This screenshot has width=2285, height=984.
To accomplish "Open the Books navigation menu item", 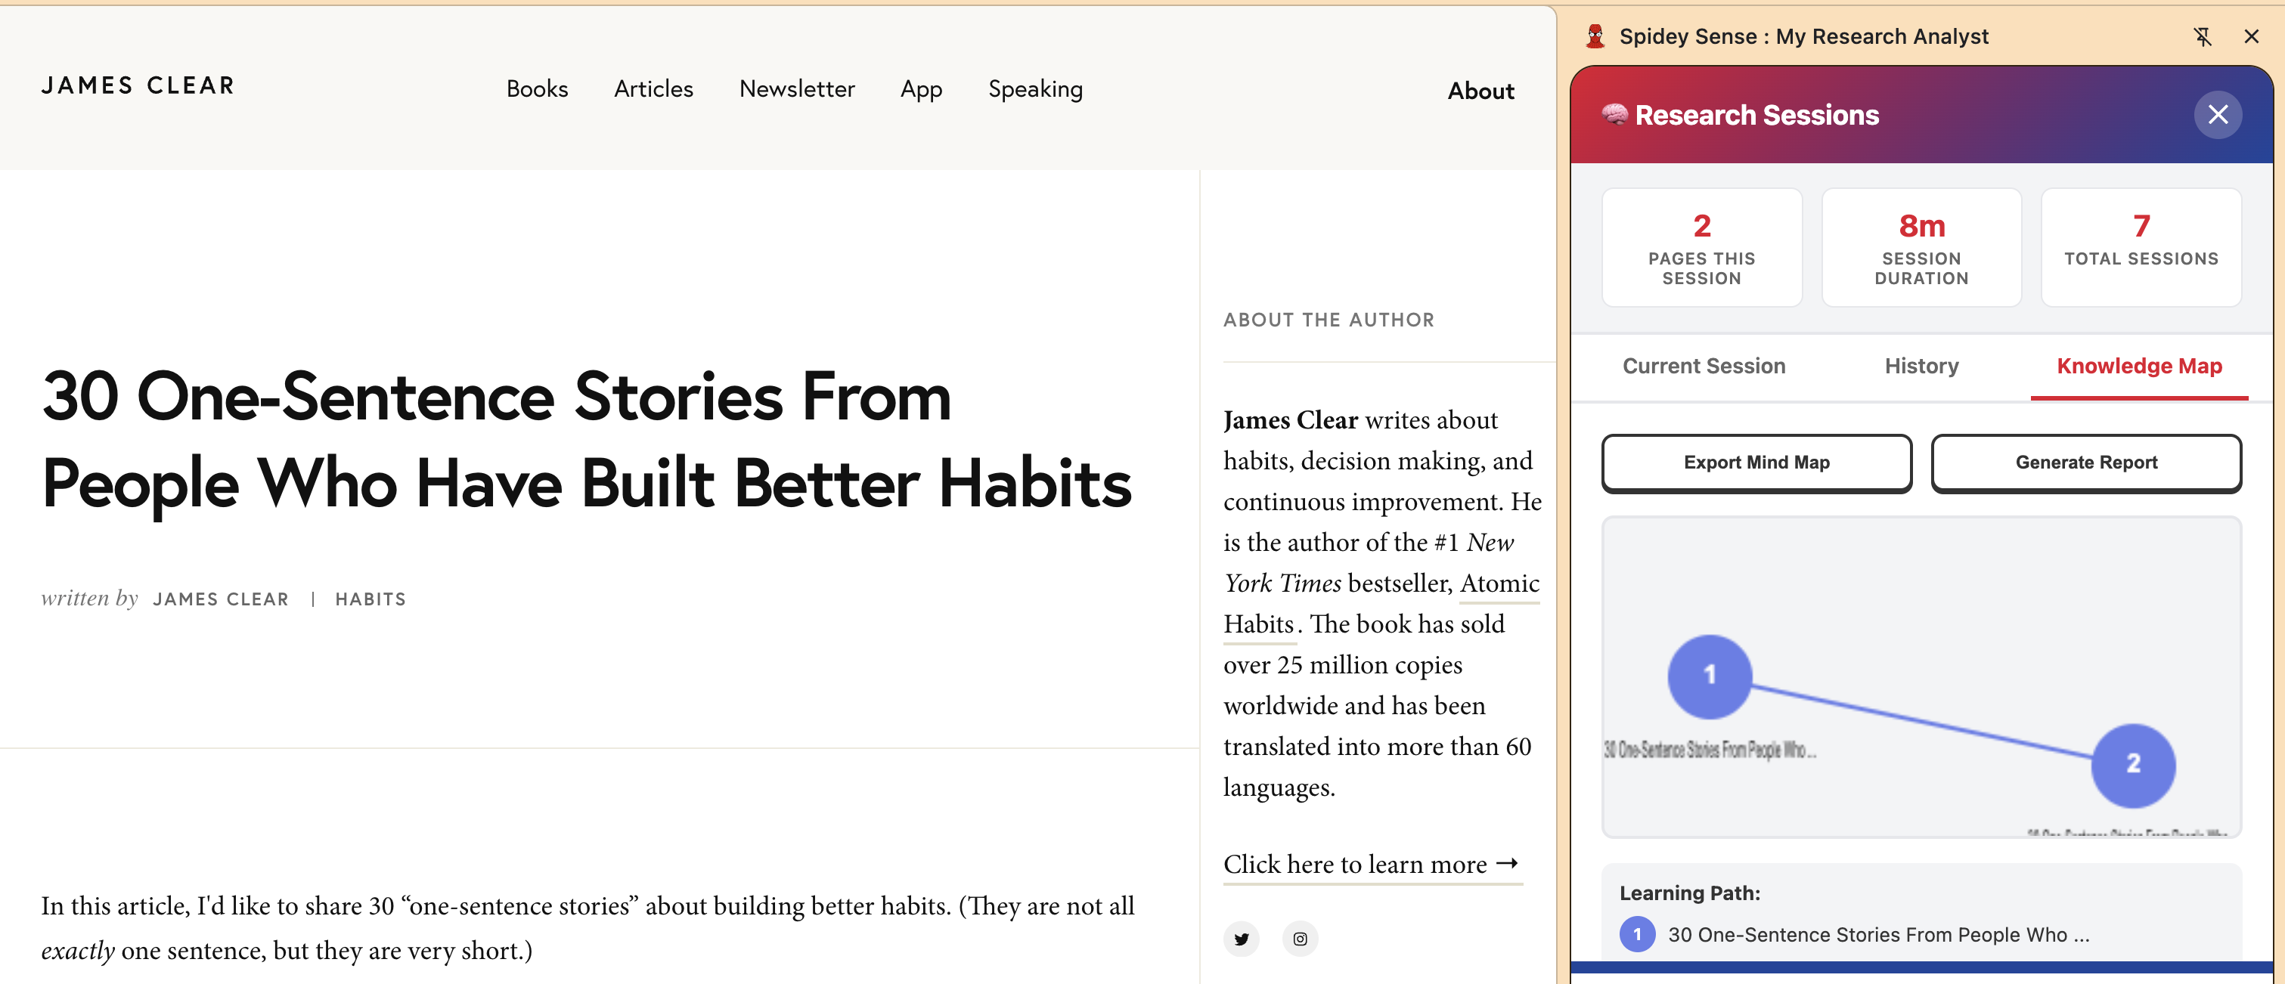I will click(537, 88).
